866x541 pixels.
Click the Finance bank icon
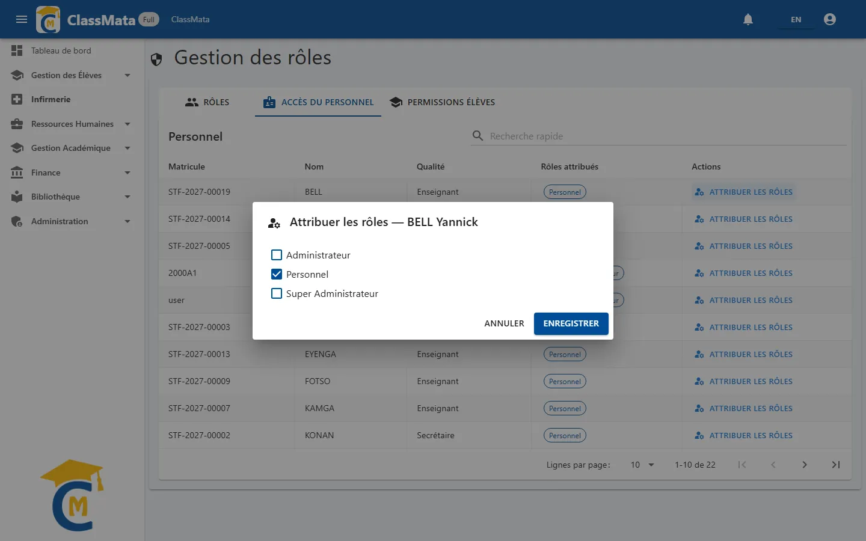click(17, 173)
